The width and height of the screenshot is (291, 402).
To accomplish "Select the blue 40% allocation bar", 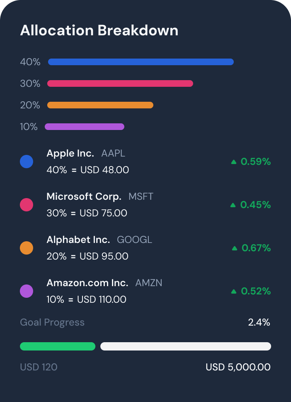I will [x=141, y=62].
